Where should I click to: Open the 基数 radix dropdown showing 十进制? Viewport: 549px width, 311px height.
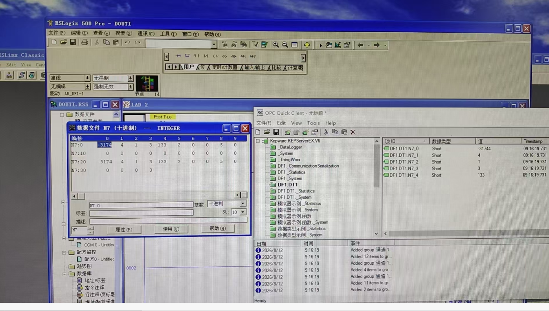click(243, 203)
